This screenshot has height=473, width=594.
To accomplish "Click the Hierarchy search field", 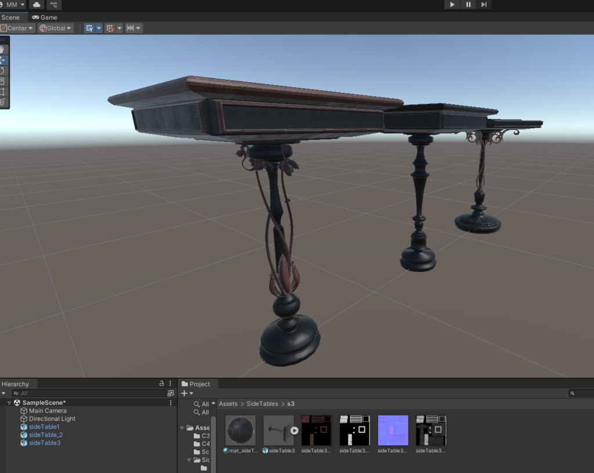I will click(x=89, y=393).
